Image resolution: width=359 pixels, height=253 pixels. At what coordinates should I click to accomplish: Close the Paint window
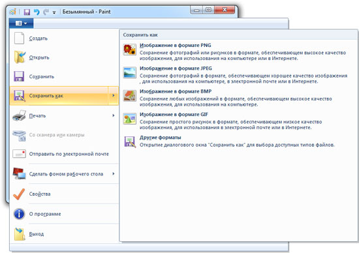pyautogui.click(x=225, y=10)
